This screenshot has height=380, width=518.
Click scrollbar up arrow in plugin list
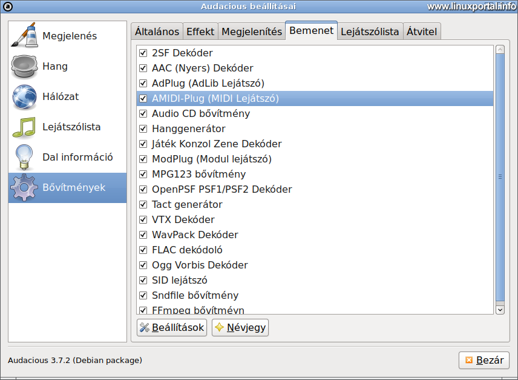(500, 50)
